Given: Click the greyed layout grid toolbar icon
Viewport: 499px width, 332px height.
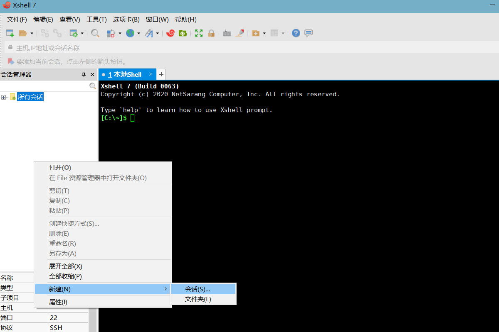Looking at the screenshot, I should (x=274, y=33).
